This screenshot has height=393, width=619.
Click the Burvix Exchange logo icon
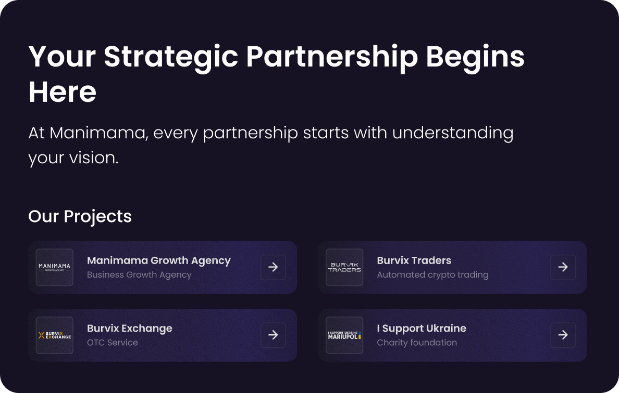(55, 335)
